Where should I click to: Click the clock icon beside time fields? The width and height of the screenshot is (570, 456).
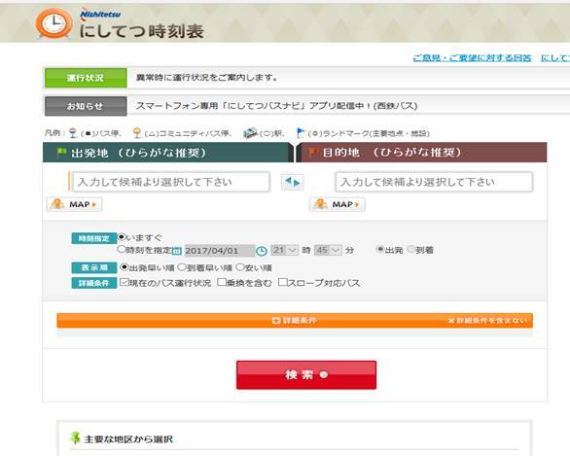click(262, 251)
